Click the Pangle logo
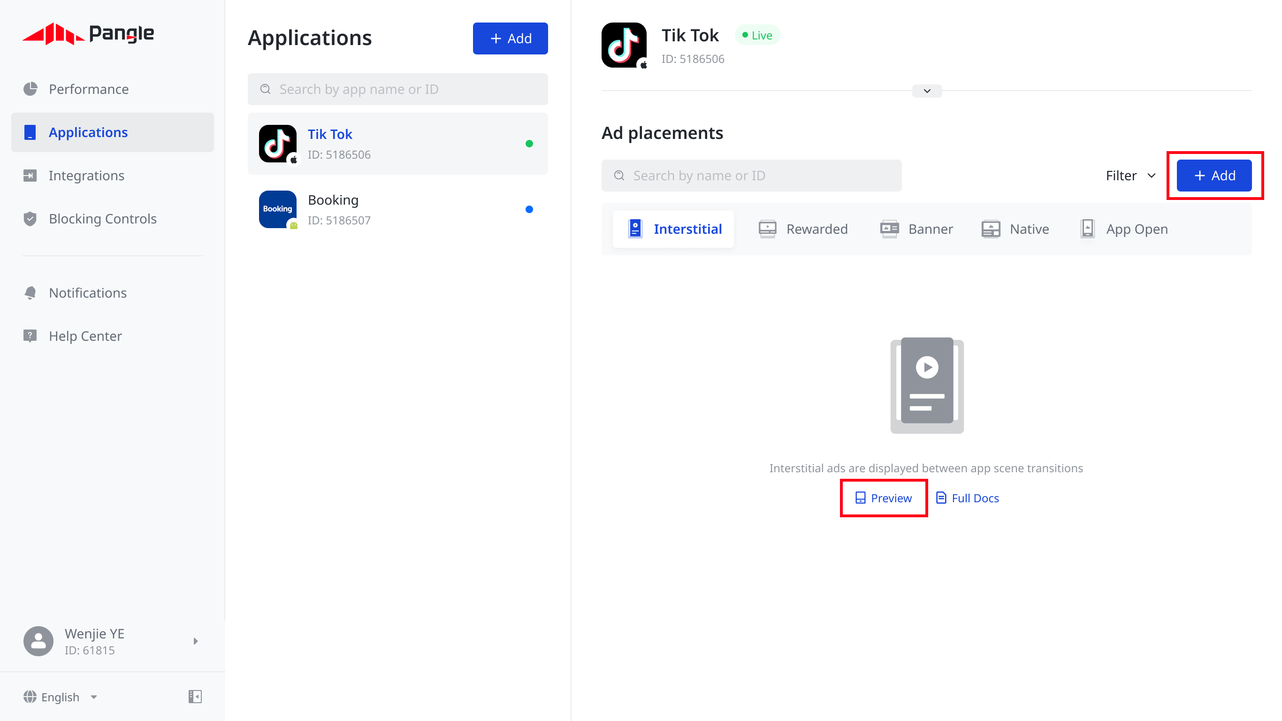Viewport: 1282px width, 721px height. click(x=88, y=34)
